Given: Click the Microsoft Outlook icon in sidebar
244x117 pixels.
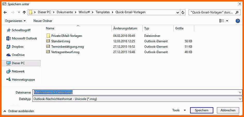Looking at the screenshot, I should pyautogui.click(x=9, y=38).
